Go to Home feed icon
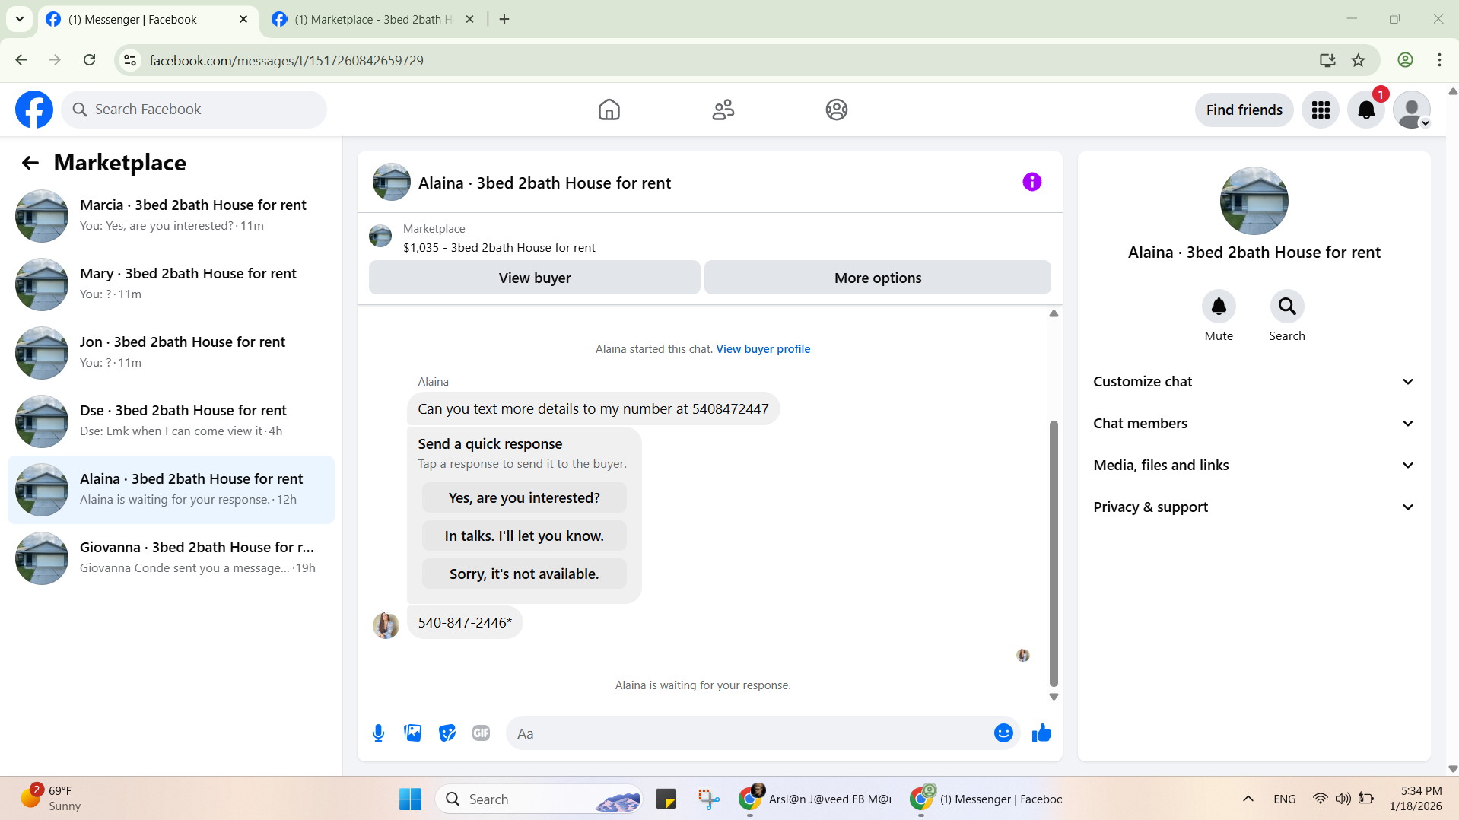 point(609,110)
